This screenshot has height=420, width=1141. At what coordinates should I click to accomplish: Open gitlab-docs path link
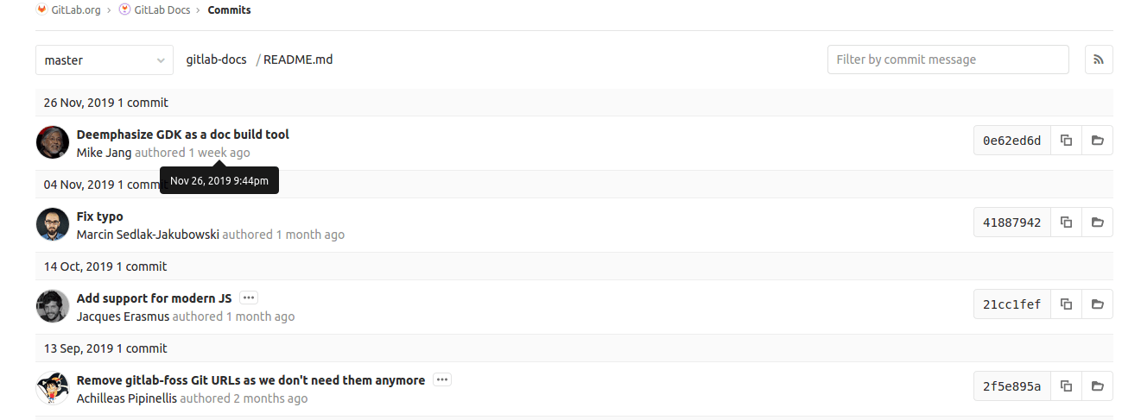tap(216, 60)
